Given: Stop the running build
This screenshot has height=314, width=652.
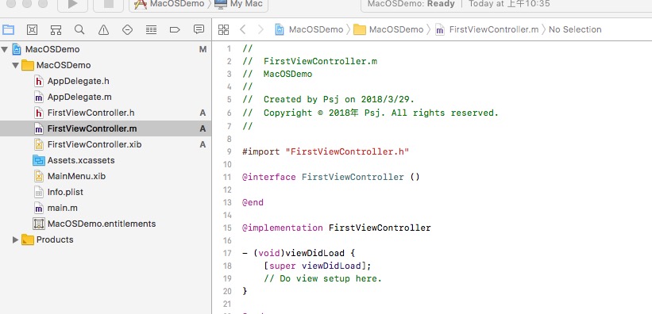Looking at the screenshot, I should click(108, 4).
